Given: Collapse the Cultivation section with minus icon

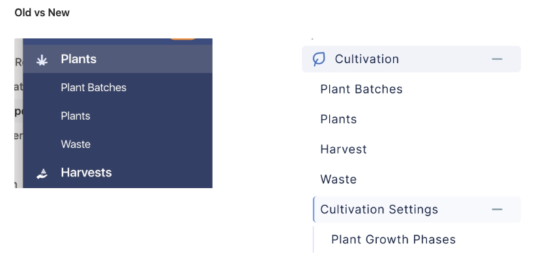Looking at the screenshot, I should pyautogui.click(x=497, y=59).
